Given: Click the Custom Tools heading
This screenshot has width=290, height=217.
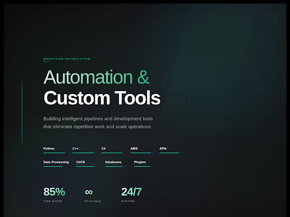Looking at the screenshot, I should click(x=101, y=98).
